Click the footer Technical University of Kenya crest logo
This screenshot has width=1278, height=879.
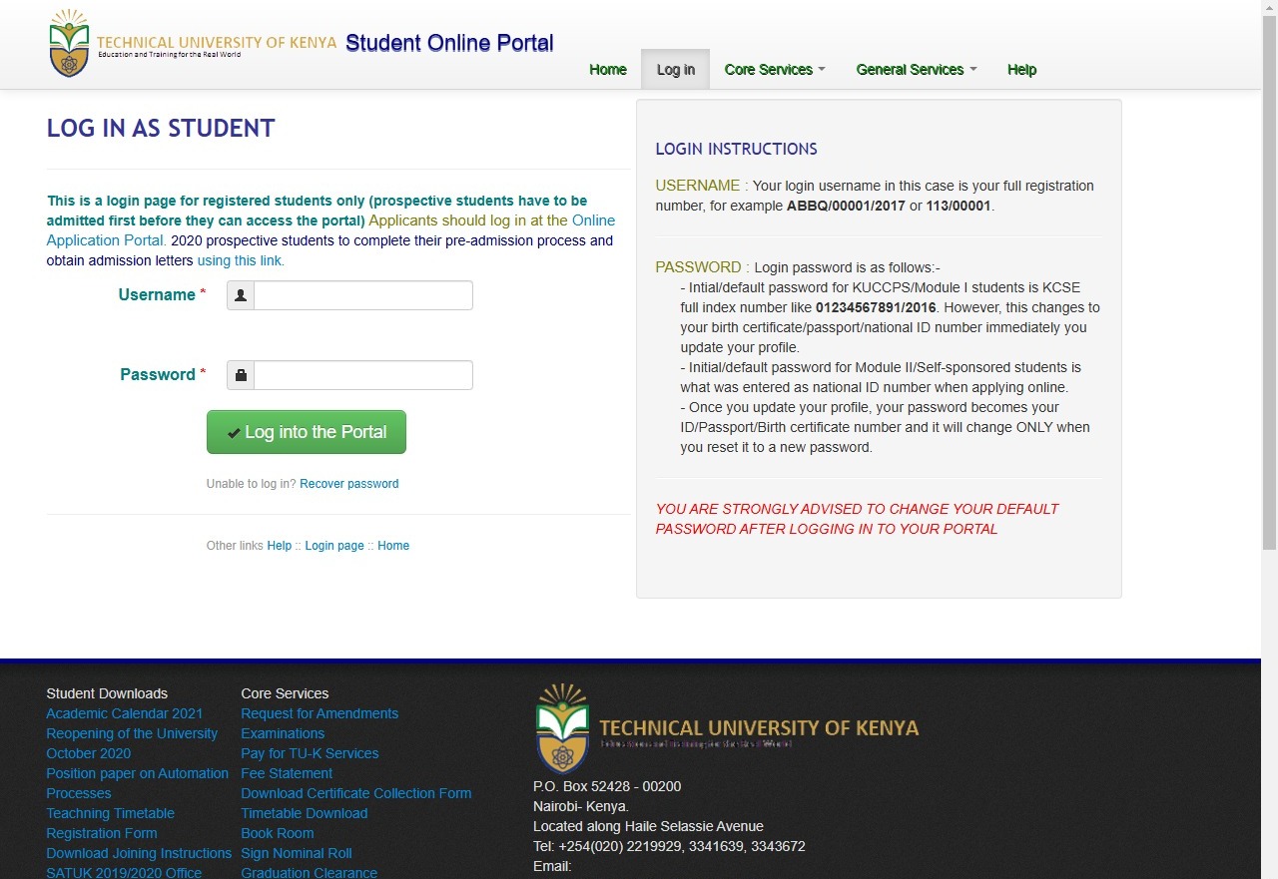(562, 729)
